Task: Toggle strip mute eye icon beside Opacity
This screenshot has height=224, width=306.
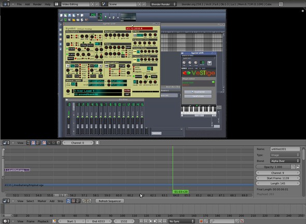Action: click(293, 167)
